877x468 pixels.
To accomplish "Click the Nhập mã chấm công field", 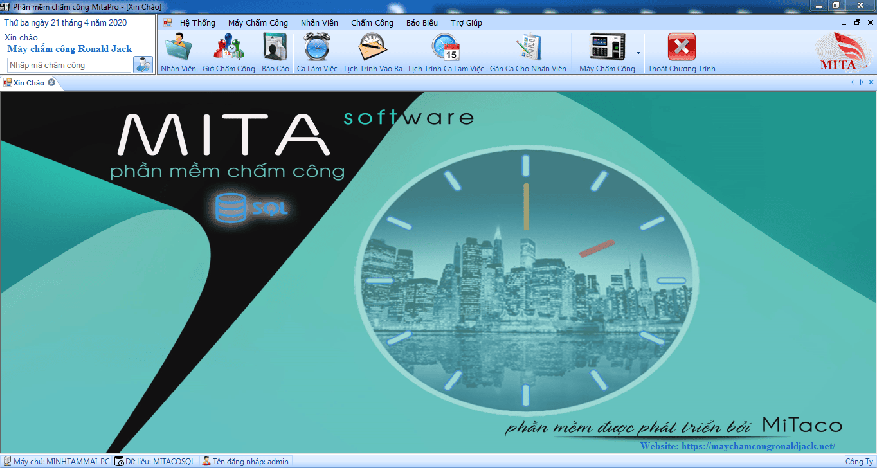I will (69, 66).
